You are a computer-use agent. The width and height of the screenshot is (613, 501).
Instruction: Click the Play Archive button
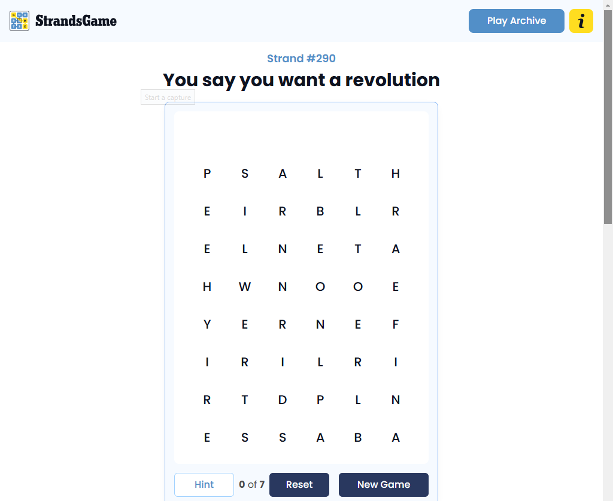pyautogui.click(x=516, y=21)
